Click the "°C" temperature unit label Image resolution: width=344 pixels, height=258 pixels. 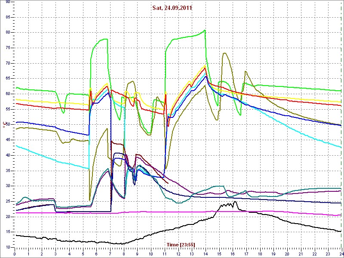pos(4,124)
